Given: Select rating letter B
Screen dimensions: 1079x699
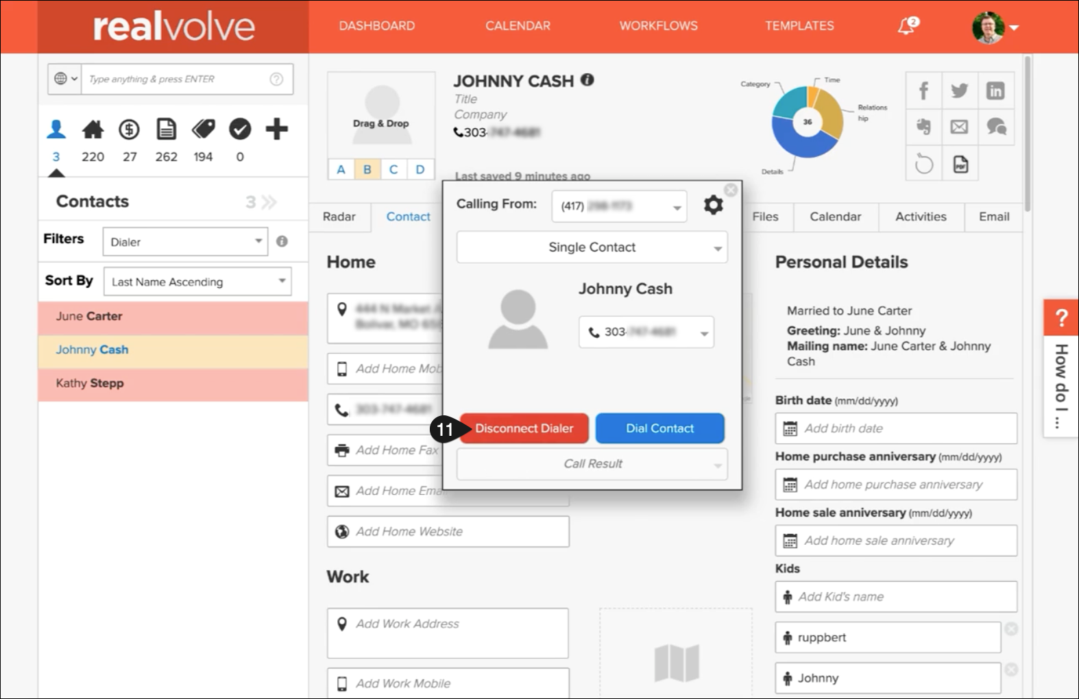Looking at the screenshot, I should coord(367,169).
